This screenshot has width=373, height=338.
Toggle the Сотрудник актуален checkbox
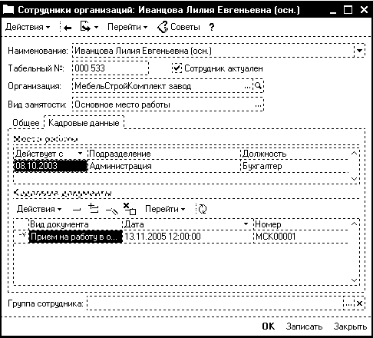click(177, 68)
